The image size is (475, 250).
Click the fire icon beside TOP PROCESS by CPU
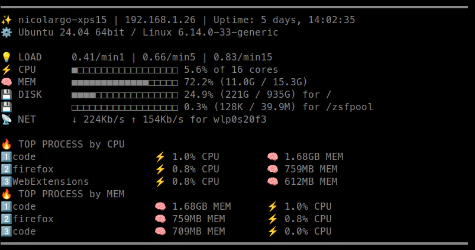(x=7, y=144)
